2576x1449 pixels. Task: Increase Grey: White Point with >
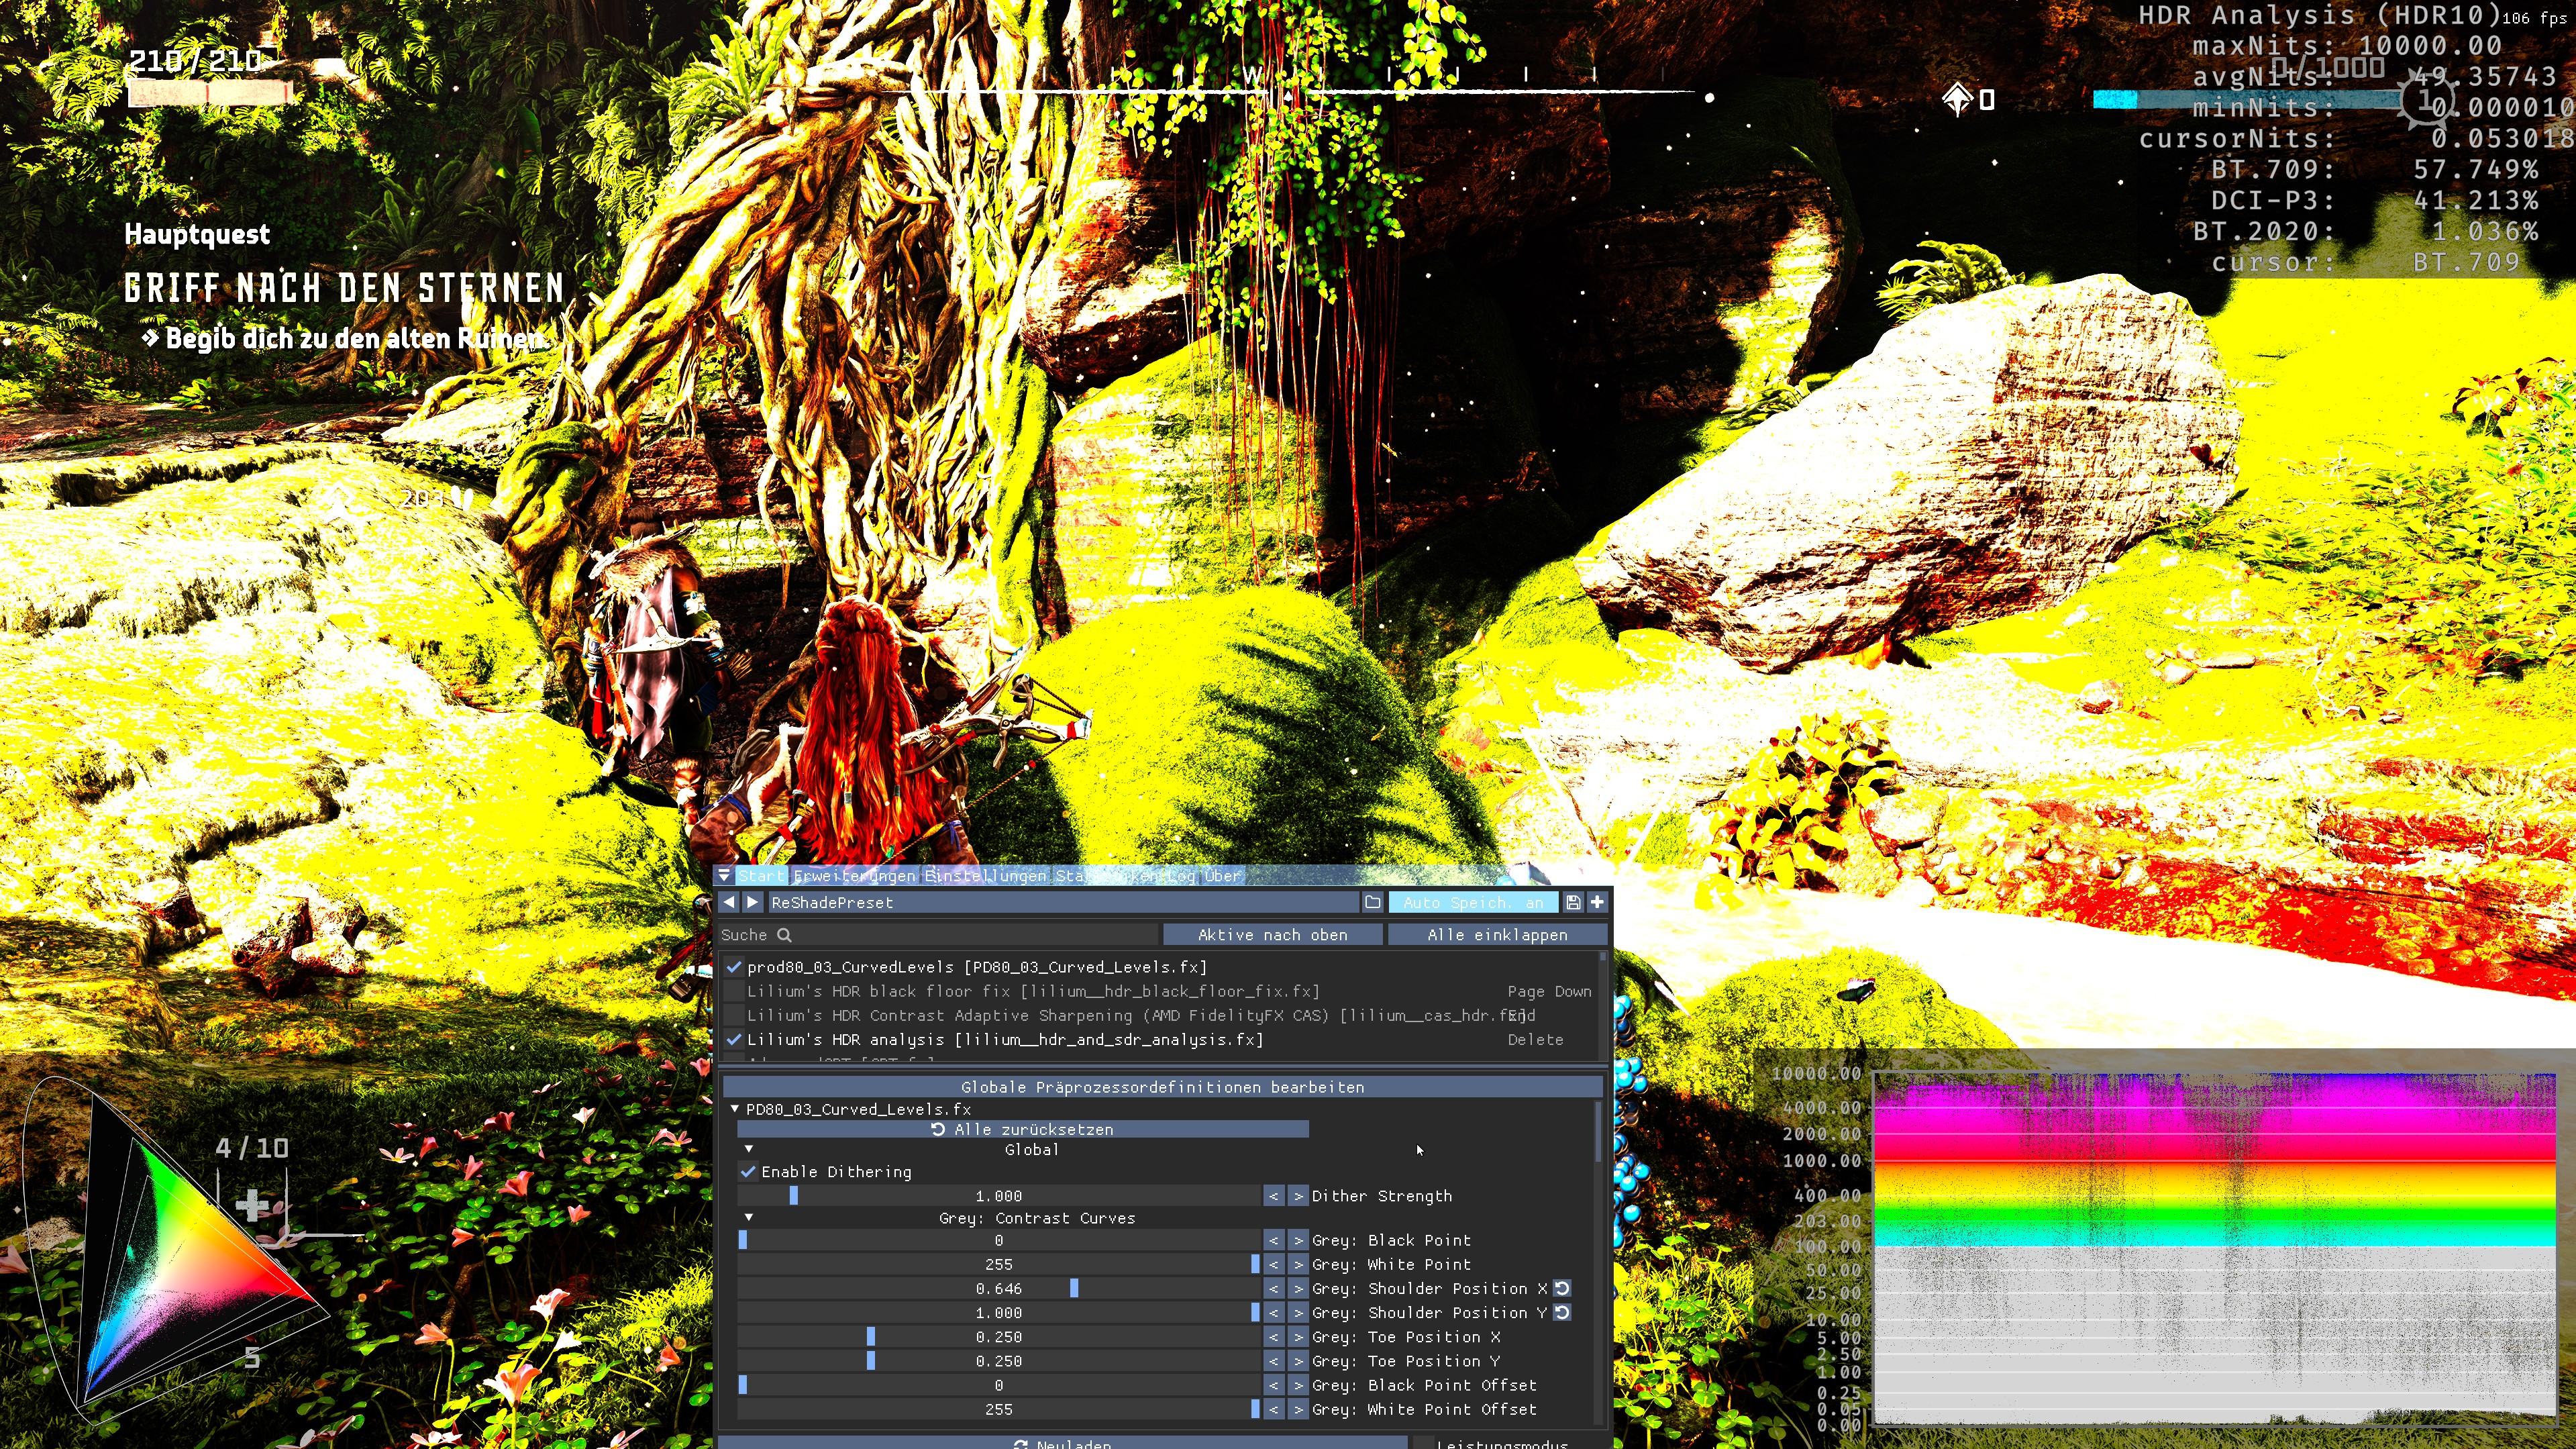pos(1298,1264)
